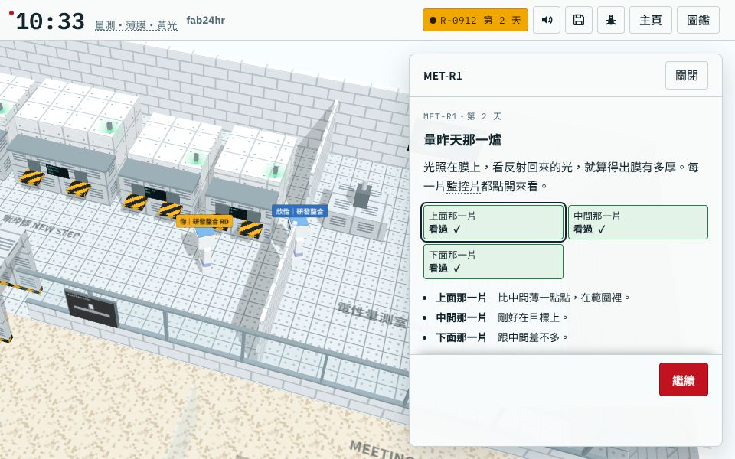This screenshot has height=459, width=735.
Task: Click the result text 跟中間差不多
Action: pyautogui.click(x=533, y=337)
